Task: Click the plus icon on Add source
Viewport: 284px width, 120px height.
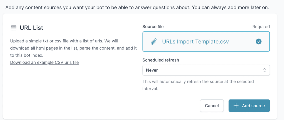Action: point(236,106)
